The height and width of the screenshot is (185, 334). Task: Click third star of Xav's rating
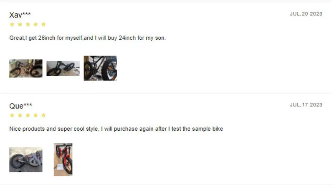pyautogui.click(x=28, y=25)
